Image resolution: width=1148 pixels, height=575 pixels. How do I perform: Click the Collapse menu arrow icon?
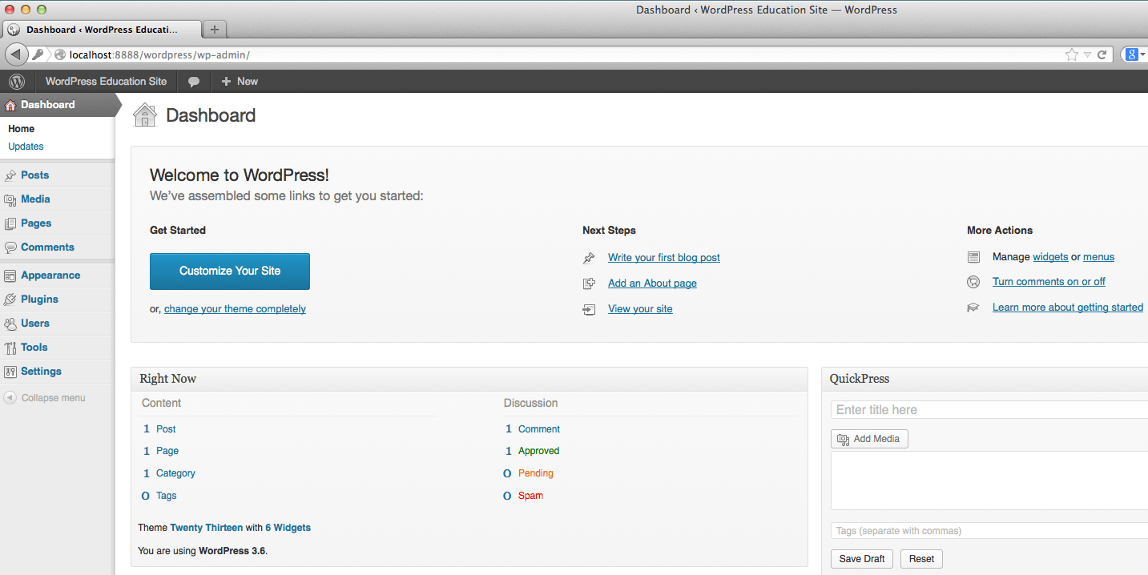(x=10, y=398)
